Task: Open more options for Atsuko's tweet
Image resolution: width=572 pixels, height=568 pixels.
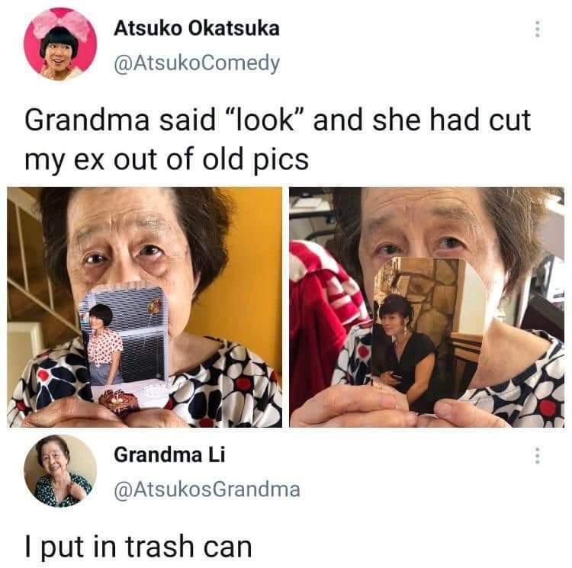Action: (537, 29)
